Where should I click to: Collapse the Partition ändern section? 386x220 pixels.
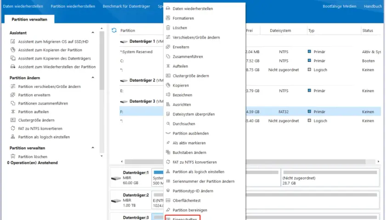tap(93, 77)
